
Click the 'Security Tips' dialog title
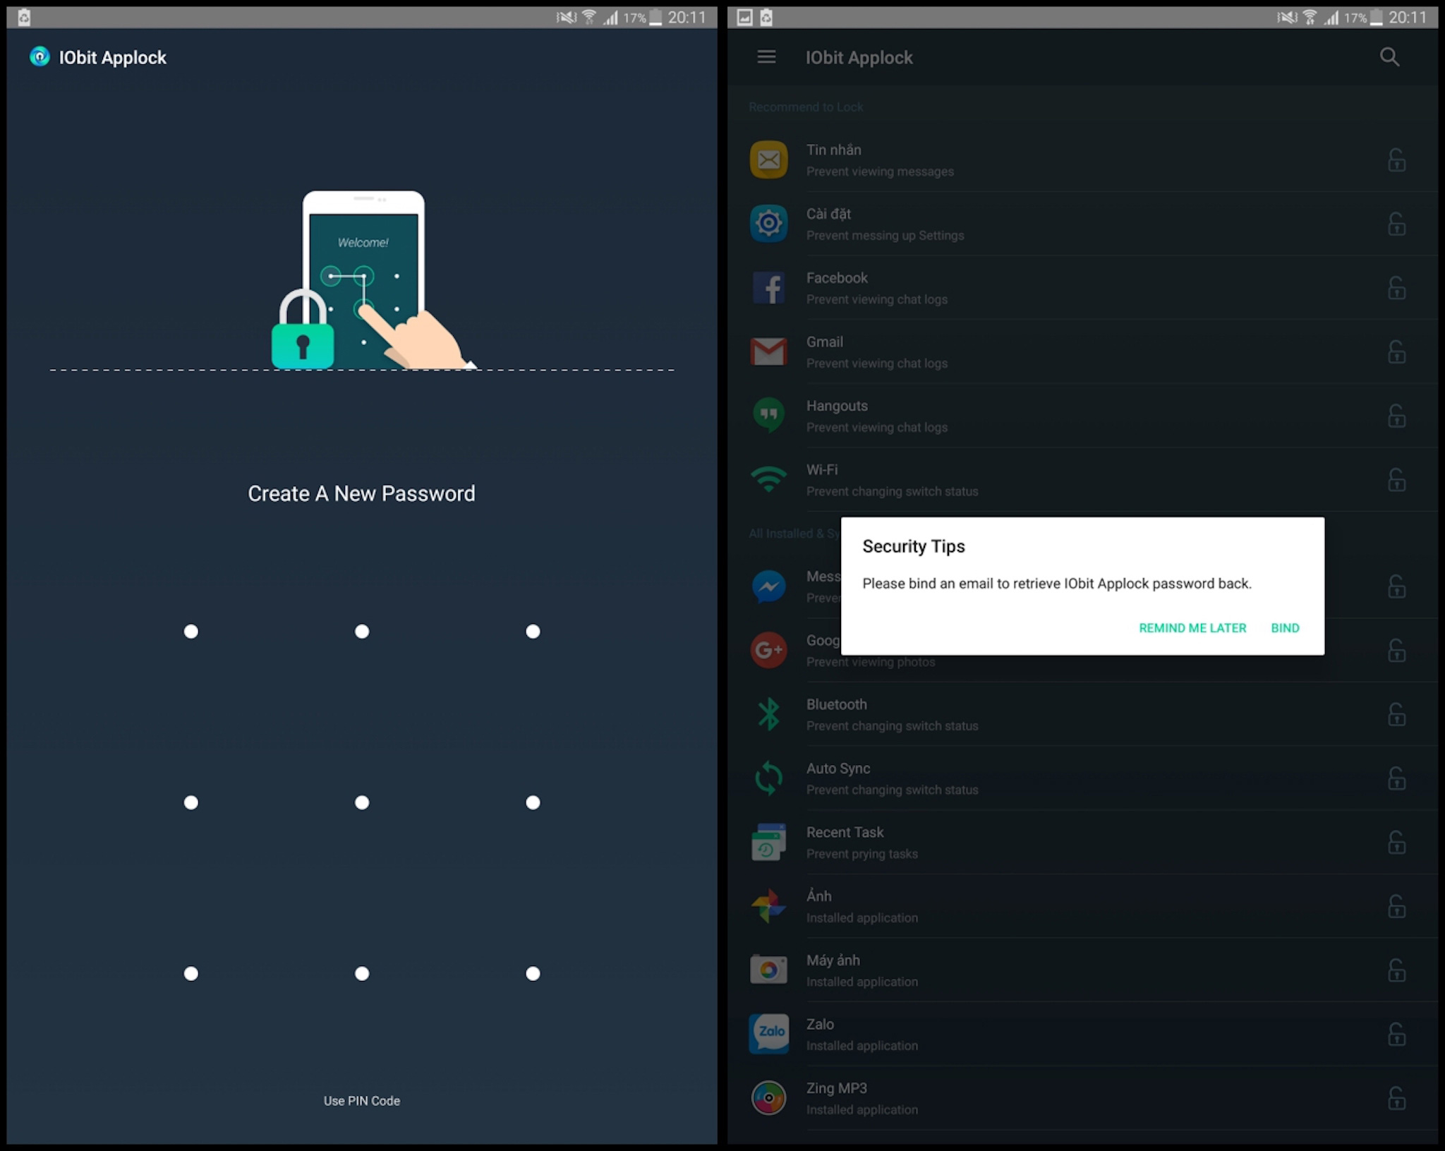[913, 546]
